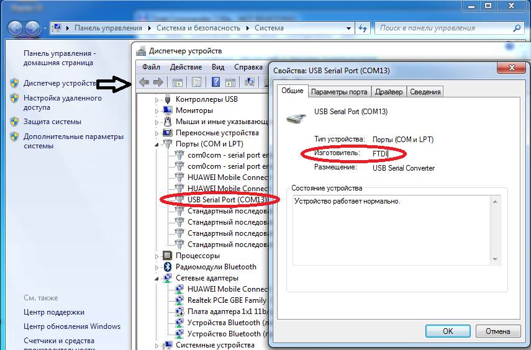Go forward in Device Manager toolbar
Viewport: 531px width, 350px height.
[x=158, y=82]
